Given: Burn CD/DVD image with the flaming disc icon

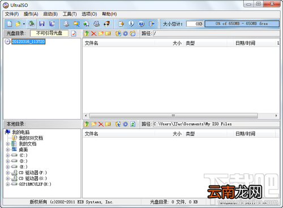Looking at the screenshot, I should point(107,24).
